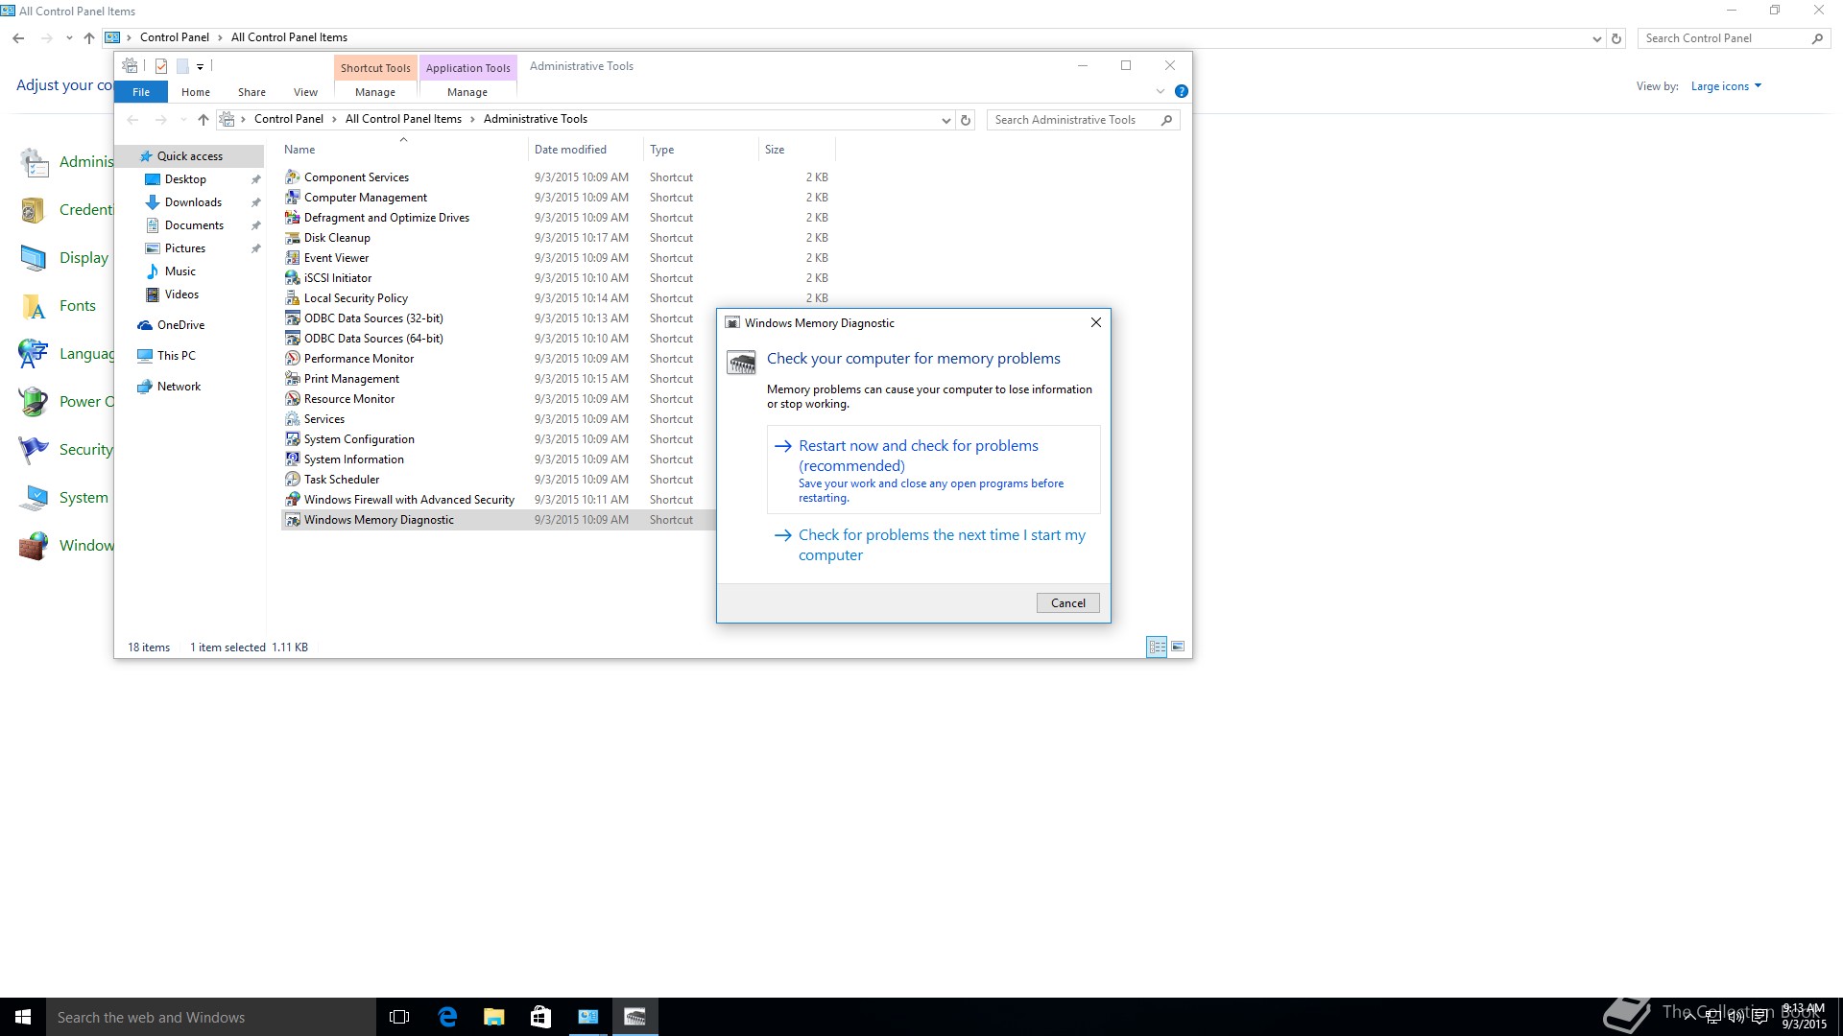Open recent locations dropdown in Explorer window
Screen dimensions: 1843x1036
183,120
